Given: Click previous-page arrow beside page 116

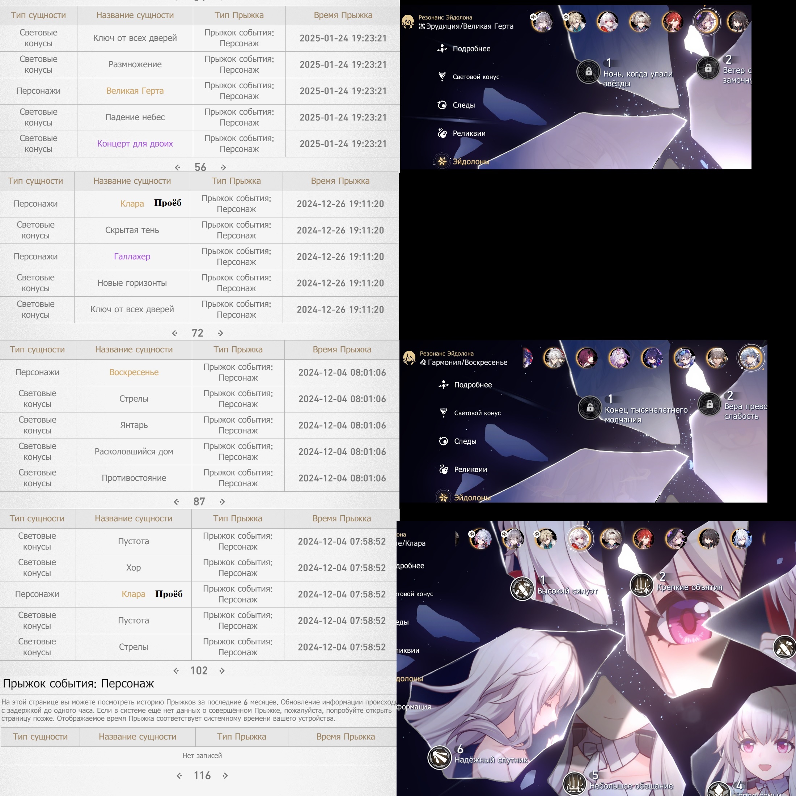Looking at the screenshot, I should (x=179, y=775).
